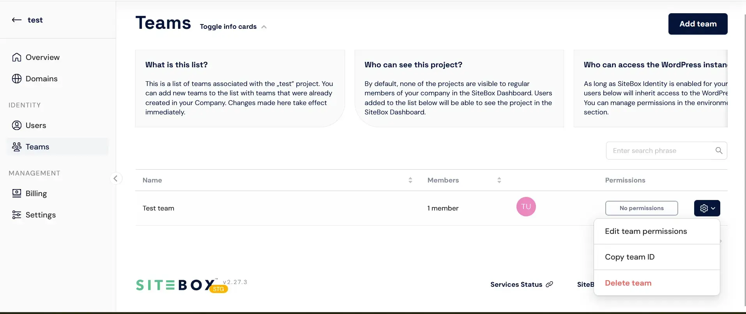Click the SiteBox logo in footer
746x314 pixels.
175,285
